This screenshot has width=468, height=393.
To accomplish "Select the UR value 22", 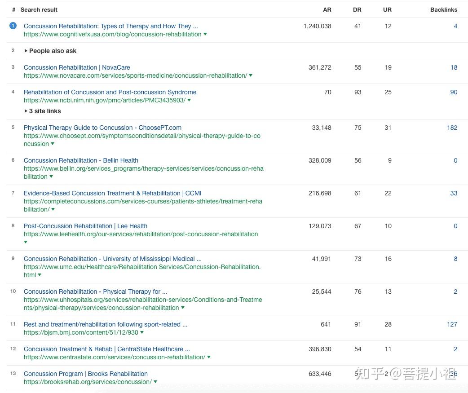I will pos(388,194).
